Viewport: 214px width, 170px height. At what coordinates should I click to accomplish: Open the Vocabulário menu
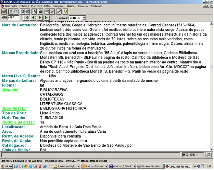pyautogui.click(x=96, y=6)
